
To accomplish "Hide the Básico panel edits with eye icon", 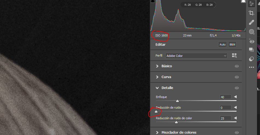I will click(x=237, y=66).
